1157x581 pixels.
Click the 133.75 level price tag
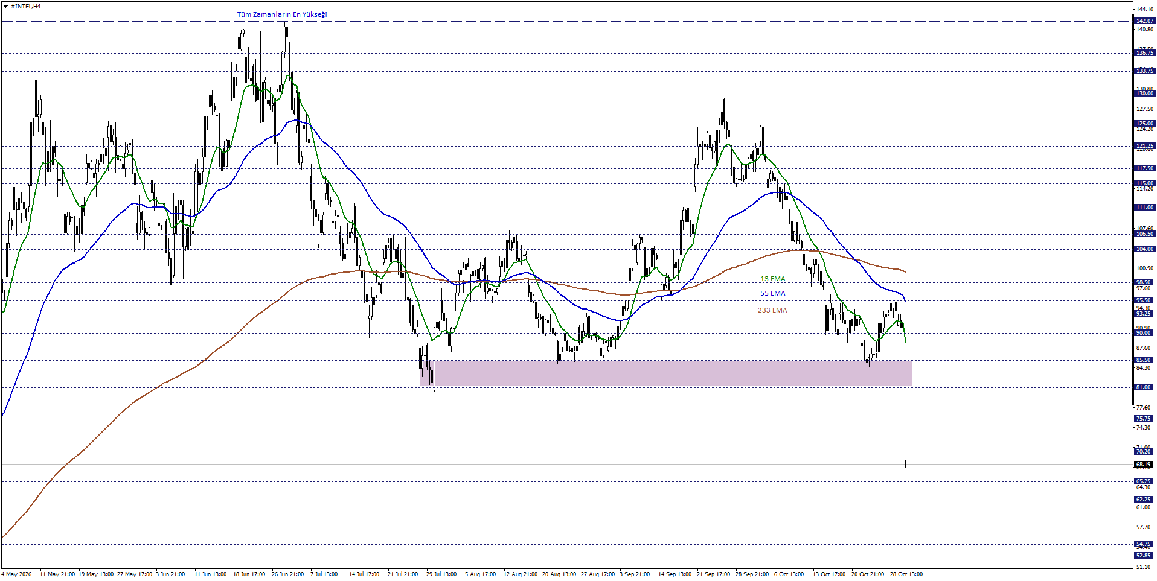[x=1144, y=71]
